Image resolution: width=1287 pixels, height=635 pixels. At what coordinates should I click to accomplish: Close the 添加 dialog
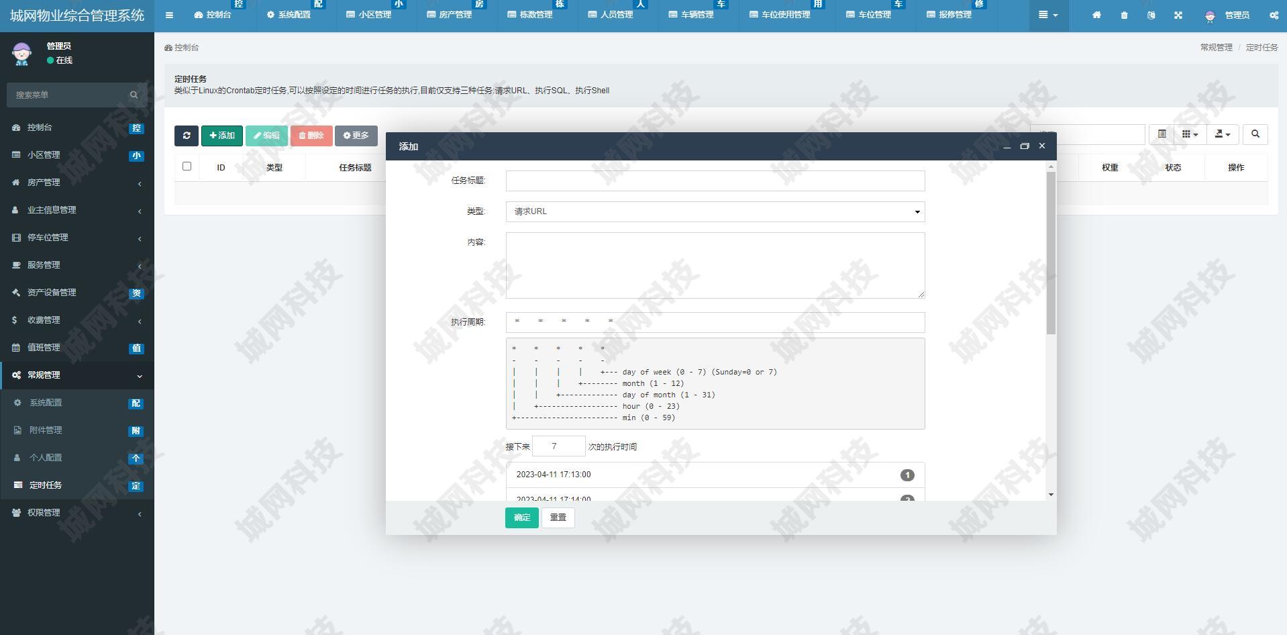click(1042, 146)
